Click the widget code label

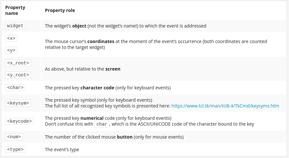(15, 26)
